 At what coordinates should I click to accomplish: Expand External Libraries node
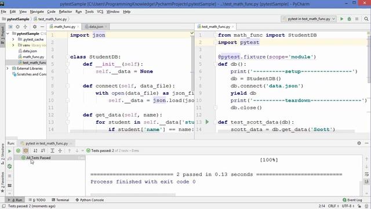[8, 69]
